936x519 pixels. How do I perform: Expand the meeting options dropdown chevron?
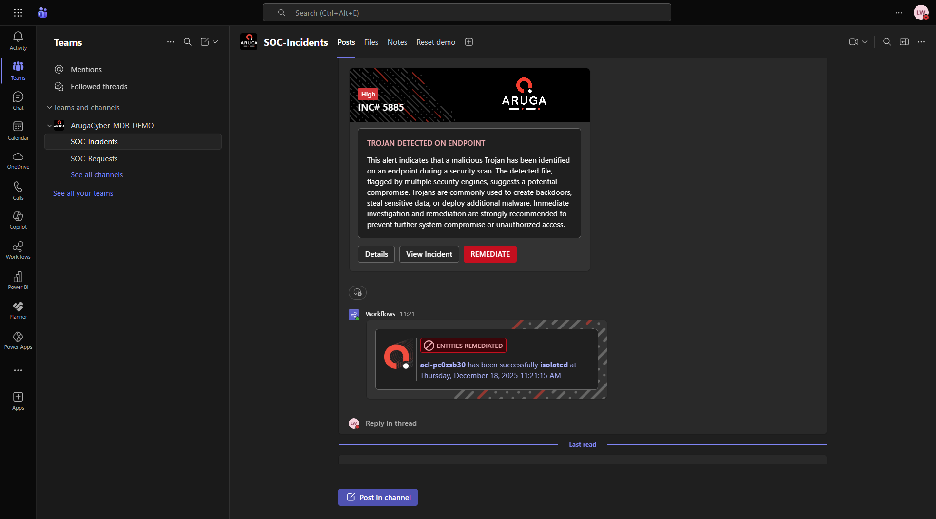(x=865, y=42)
